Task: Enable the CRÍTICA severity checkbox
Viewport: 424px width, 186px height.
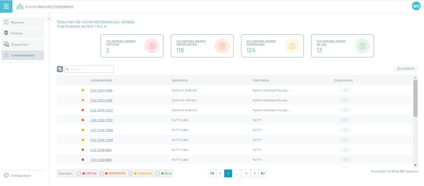Action: click(79, 174)
